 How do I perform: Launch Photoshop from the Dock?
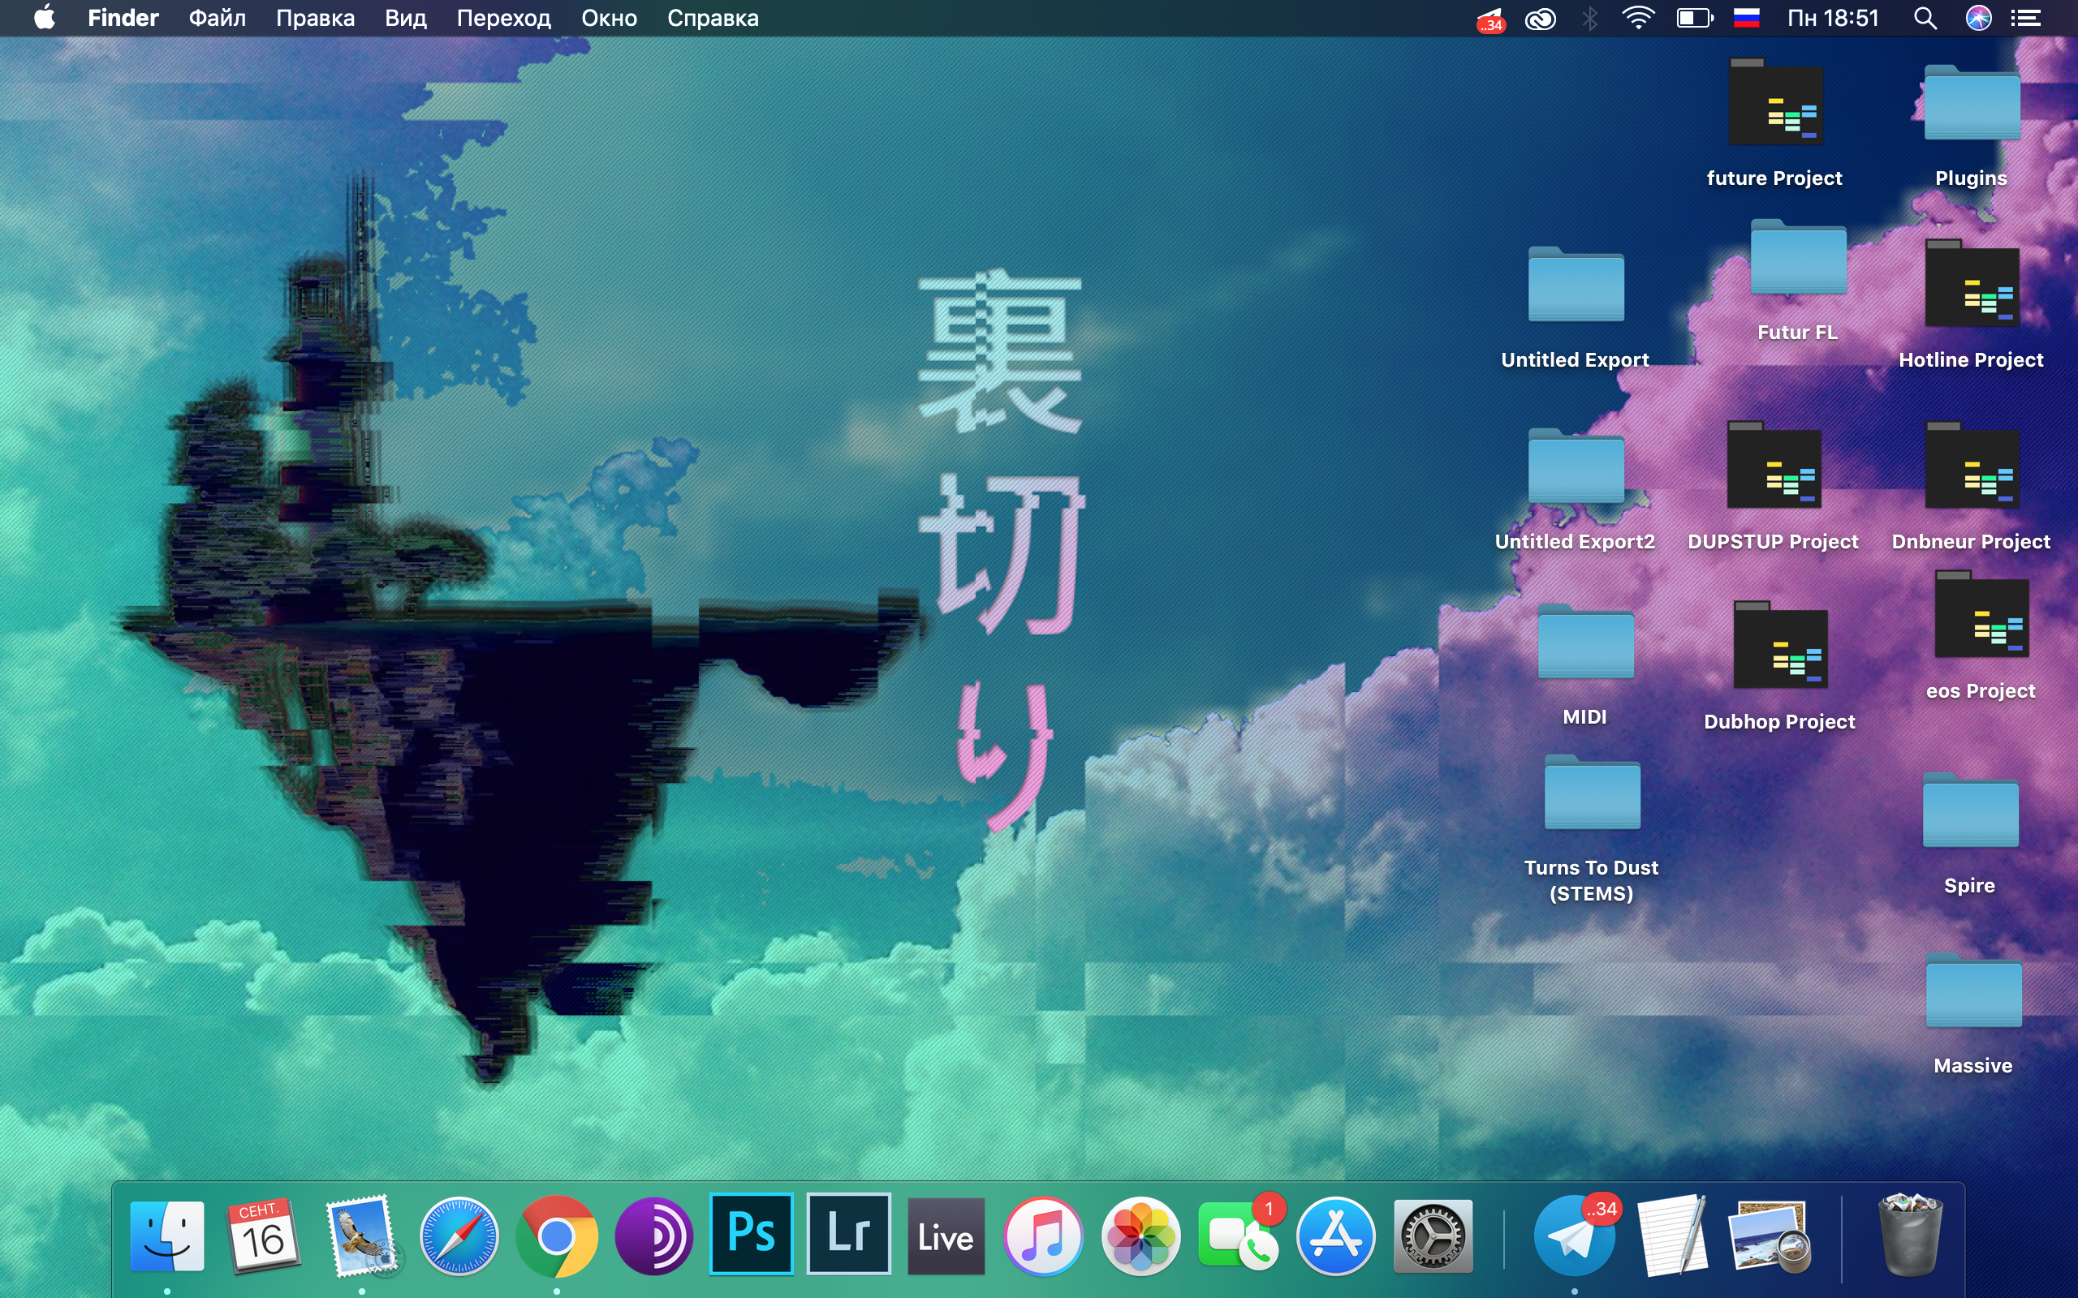tap(752, 1234)
